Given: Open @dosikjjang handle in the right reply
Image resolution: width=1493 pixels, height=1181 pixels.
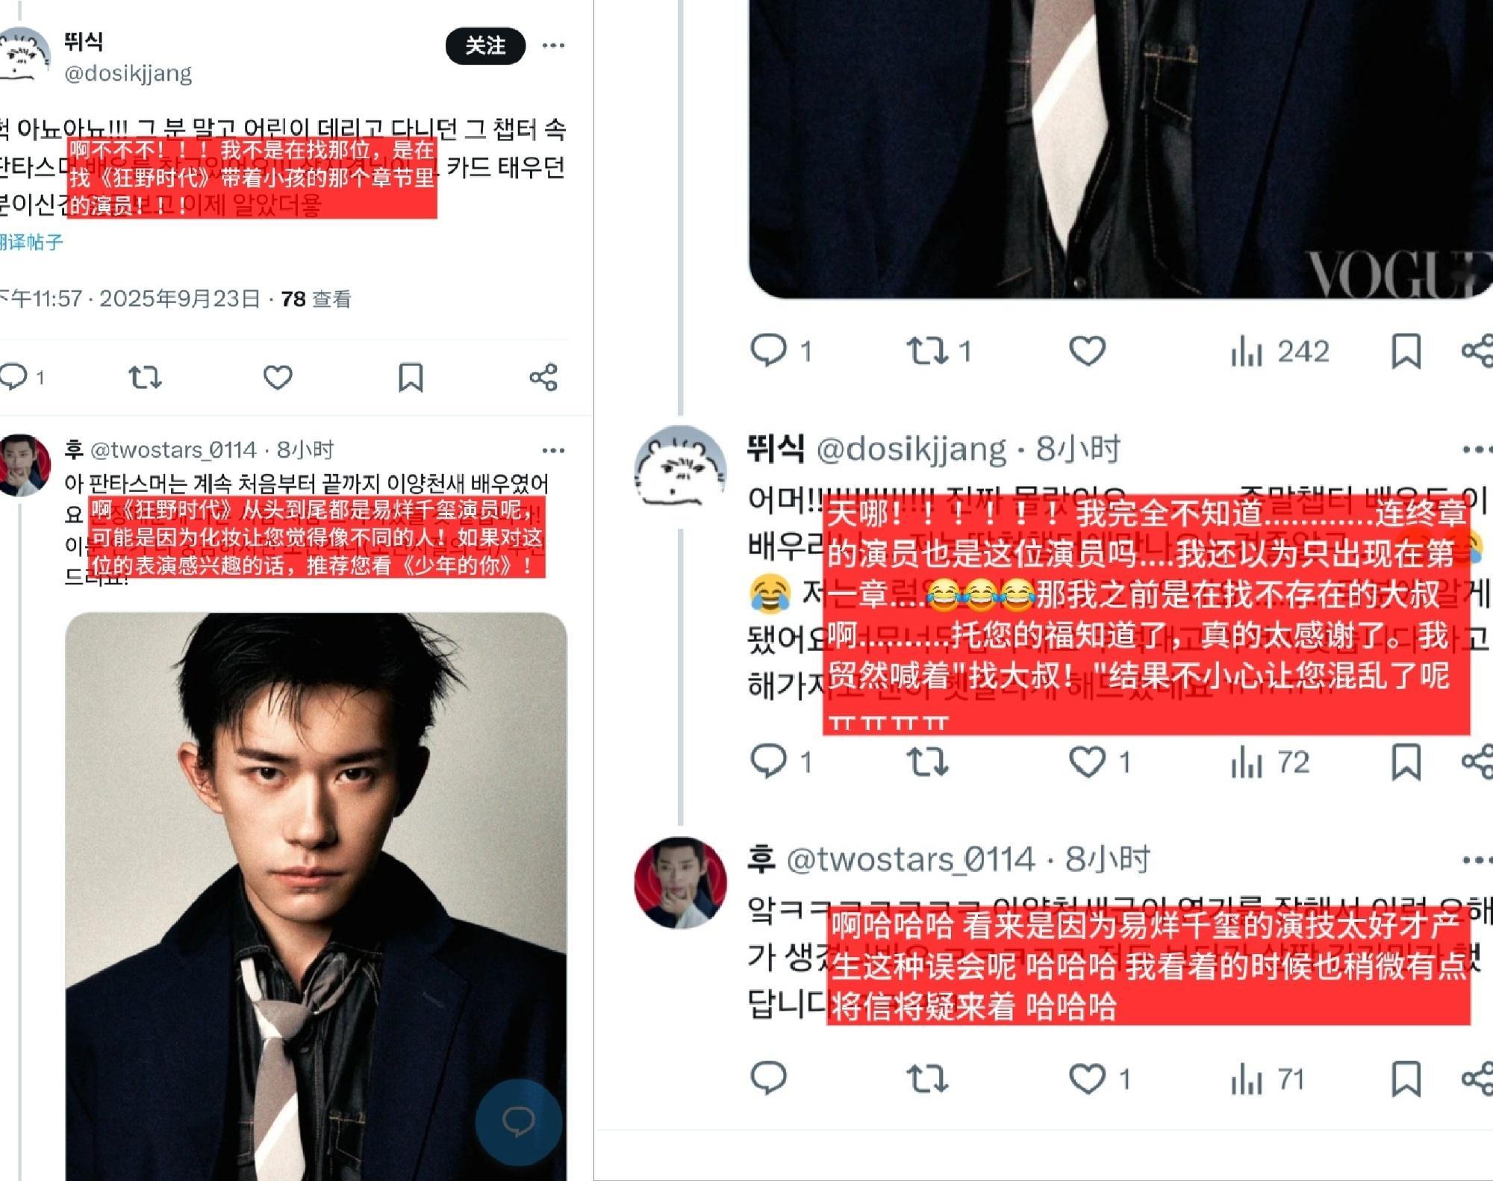Looking at the screenshot, I should click(911, 449).
